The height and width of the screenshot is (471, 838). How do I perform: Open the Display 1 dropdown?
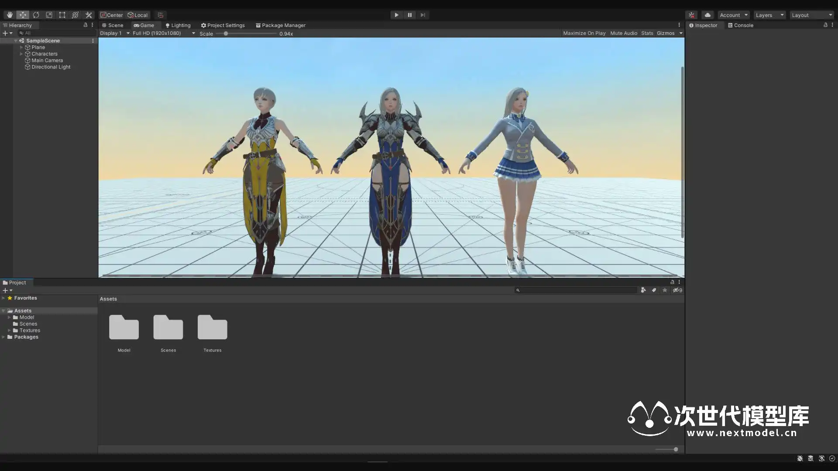[x=115, y=33]
